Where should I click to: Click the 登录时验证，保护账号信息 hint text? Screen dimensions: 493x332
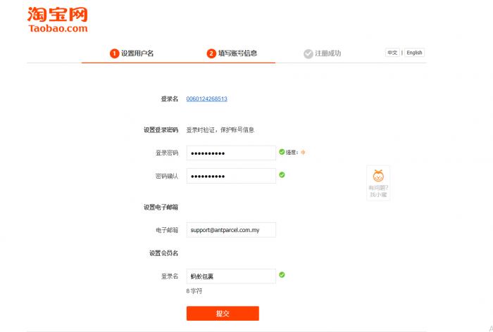tap(220, 130)
